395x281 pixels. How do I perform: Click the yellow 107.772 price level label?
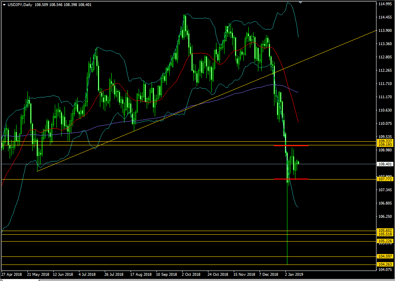[385, 180]
